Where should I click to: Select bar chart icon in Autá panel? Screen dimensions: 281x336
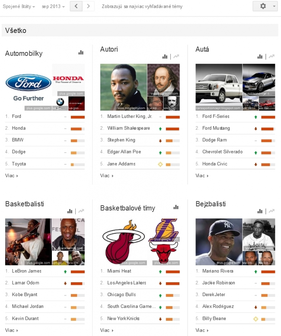260,56
